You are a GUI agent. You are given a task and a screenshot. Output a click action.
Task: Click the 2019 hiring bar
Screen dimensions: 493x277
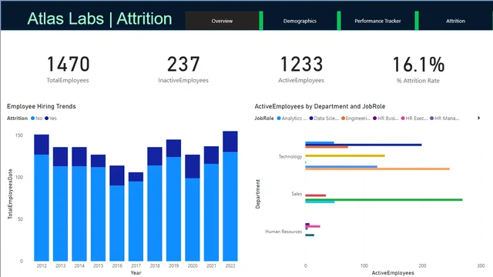tap(173, 200)
